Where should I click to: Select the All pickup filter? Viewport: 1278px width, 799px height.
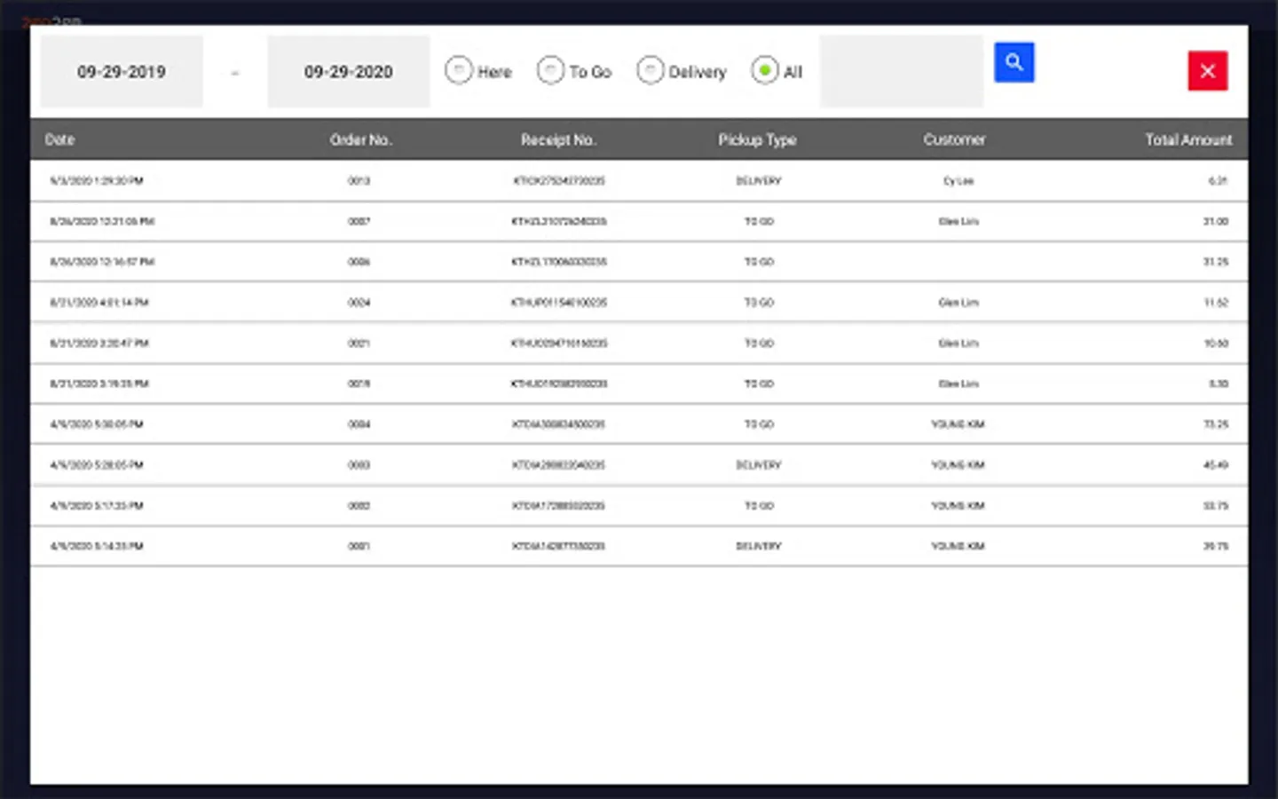[764, 71]
